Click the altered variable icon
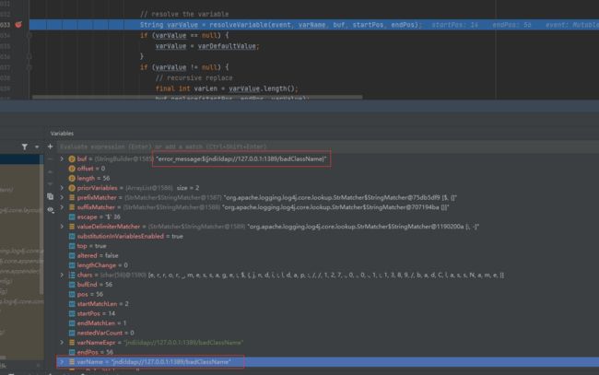599x375 pixels. tap(72, 255)
